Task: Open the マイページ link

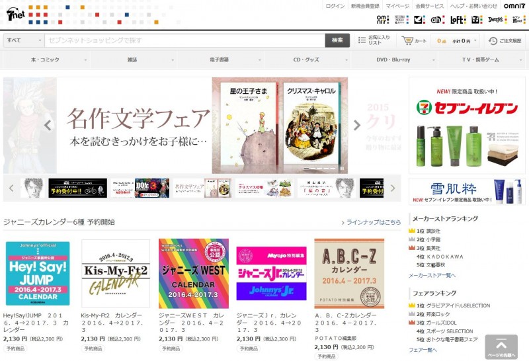Action: pyautogui.click(x=397, y=6)
